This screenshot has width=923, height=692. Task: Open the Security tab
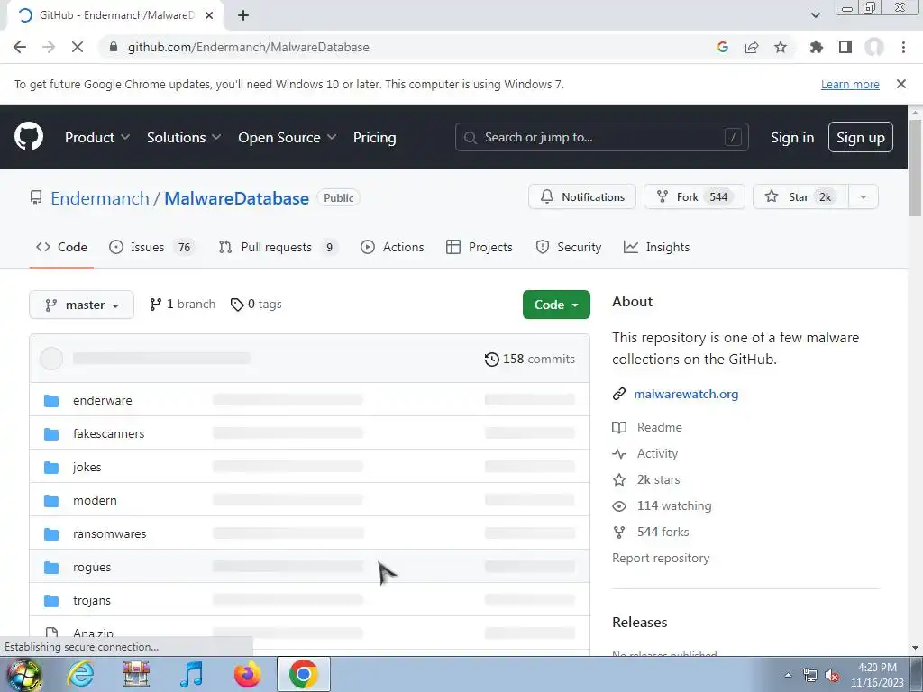569,247
